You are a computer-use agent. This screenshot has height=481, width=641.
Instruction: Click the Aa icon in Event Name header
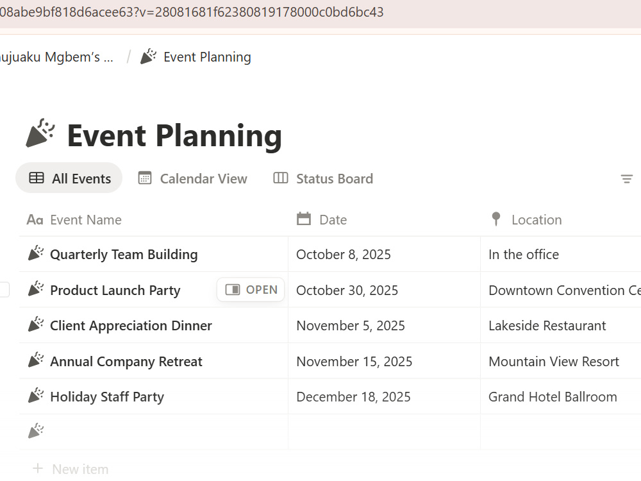pyautogui.click(x=35, y=220)
